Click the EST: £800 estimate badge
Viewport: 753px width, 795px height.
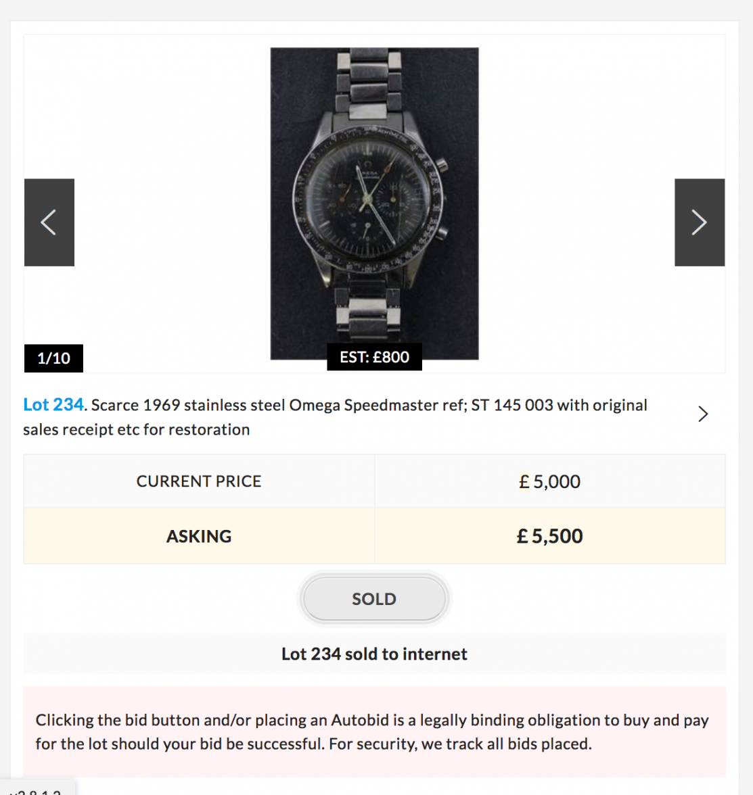point(374,358)
